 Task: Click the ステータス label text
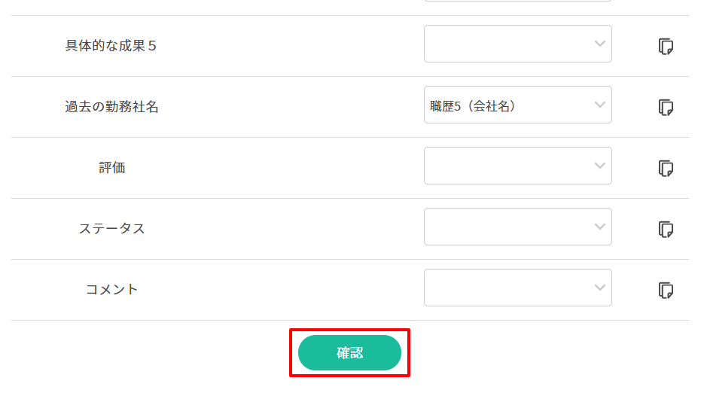111,229
